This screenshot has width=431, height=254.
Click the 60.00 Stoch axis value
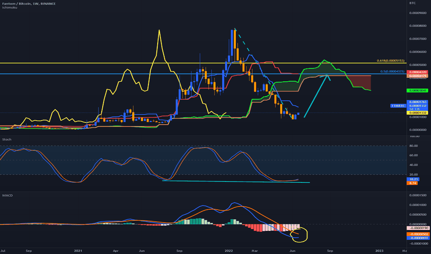coord(413,155)
